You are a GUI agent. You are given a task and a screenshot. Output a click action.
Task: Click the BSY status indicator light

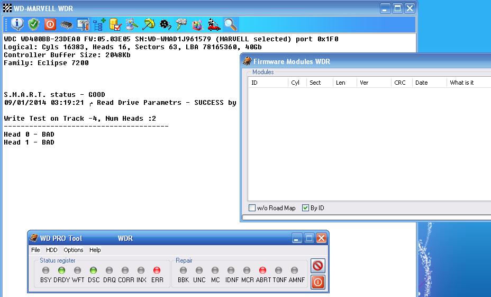tap(46, 270)
